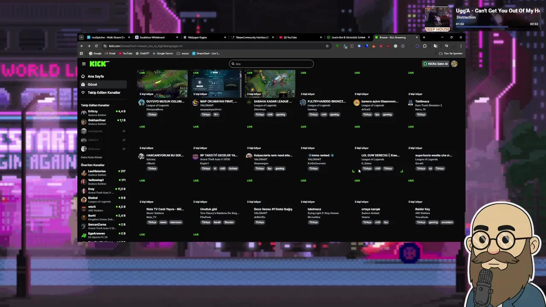Image resolution: width=546 pixels, height=307 pixels.
Task: Click the Neco_74 streamer avatar
Action: (410, 103)
